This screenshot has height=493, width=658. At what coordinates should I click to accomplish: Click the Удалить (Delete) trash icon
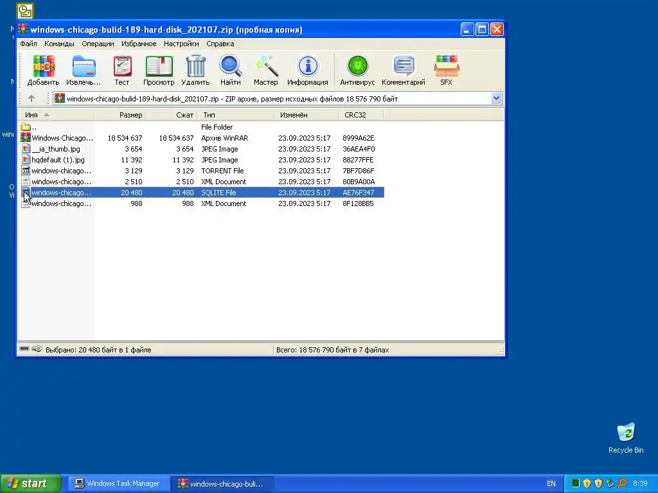(x=195, y=66)
